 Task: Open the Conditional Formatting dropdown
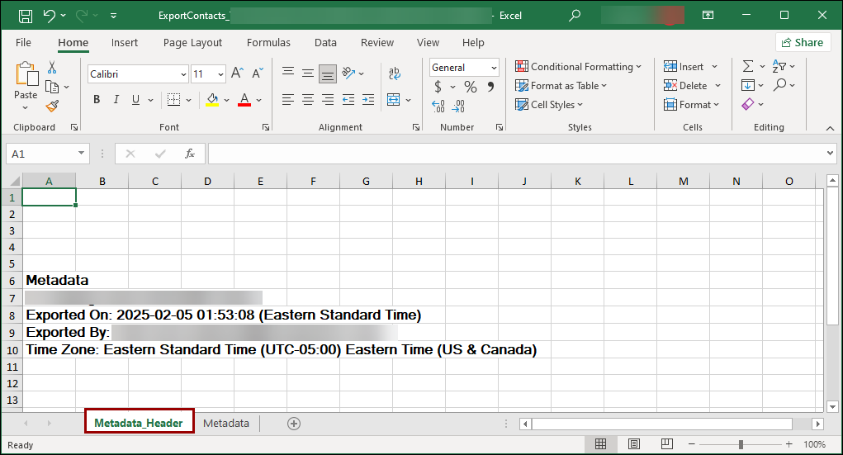click(578, 67)
